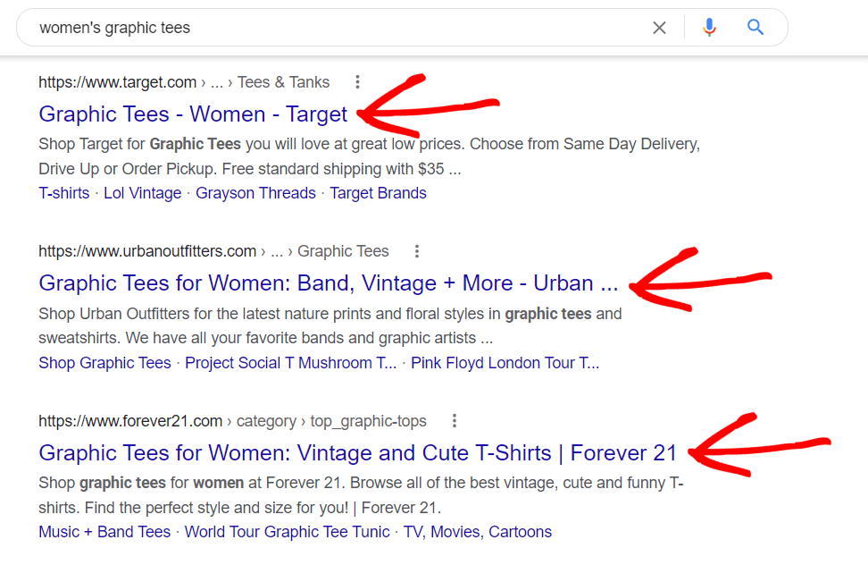Click the https://www.urbanoutfitters.com breadcrumb URL

(x=147, y=251)
